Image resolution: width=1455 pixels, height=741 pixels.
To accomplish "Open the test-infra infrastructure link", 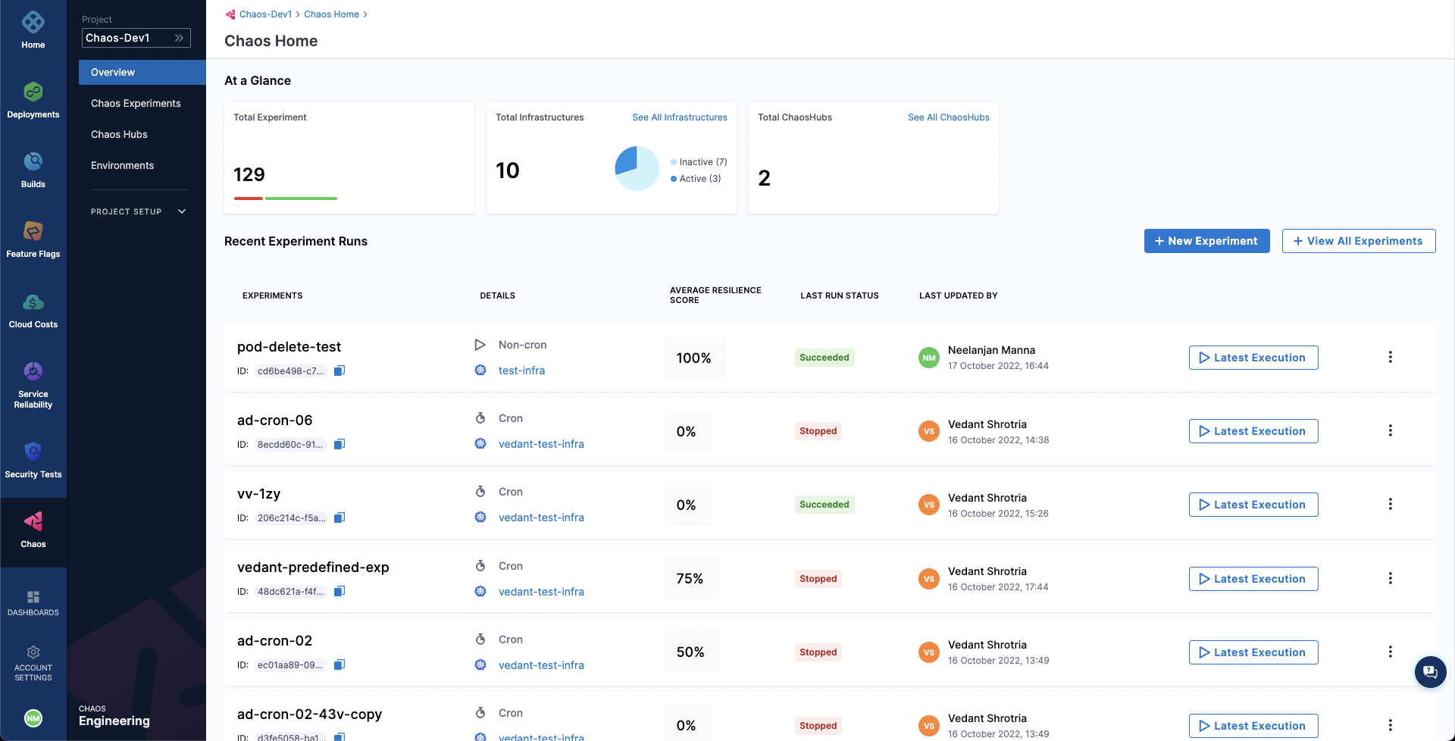I will coord(521,370).
